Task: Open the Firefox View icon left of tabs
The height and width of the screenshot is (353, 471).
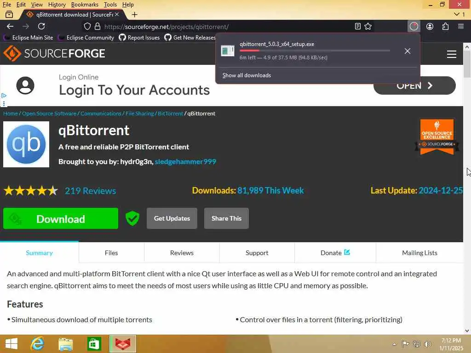Action: tap(9, 14)
